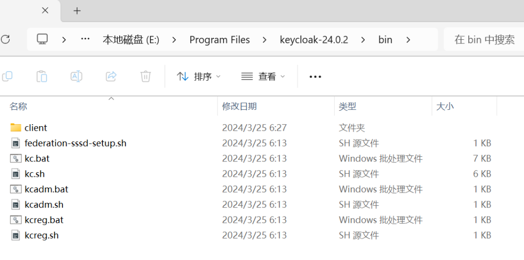The image size is (524, 260).
Task: Click the kcreg.bat batch file icon
Action: point(16,220)
